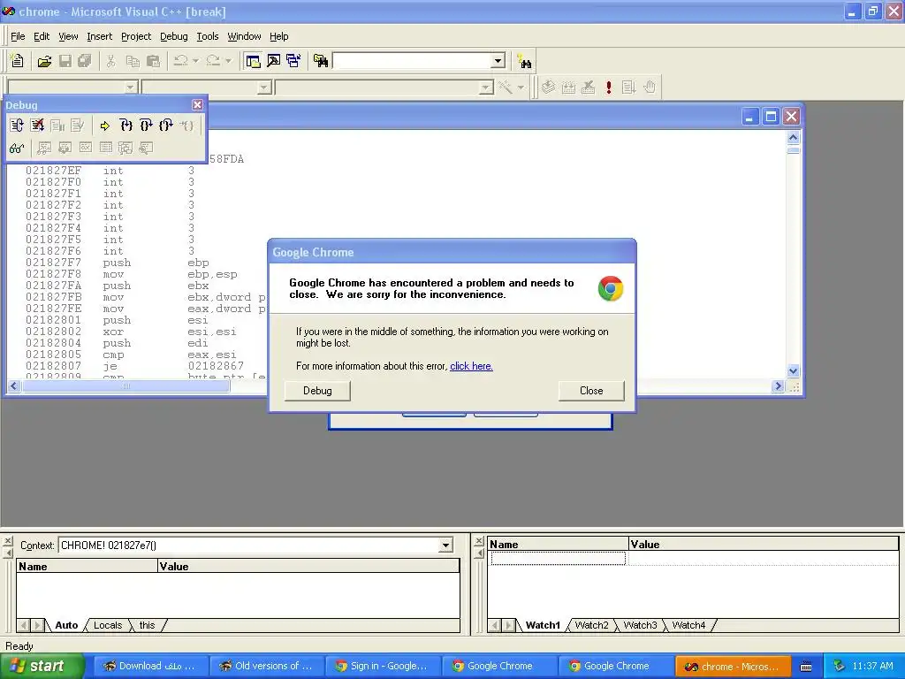Create a new text file from toolbar
The width and height of the screenshot is (905, 679).
pos(18,61)
